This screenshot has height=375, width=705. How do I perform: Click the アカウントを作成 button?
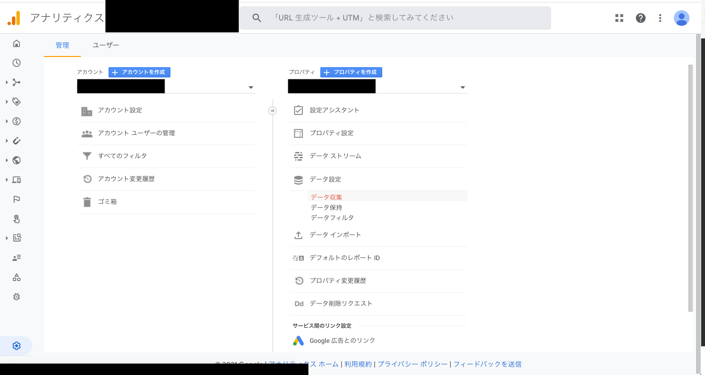(x=139, y=72)
